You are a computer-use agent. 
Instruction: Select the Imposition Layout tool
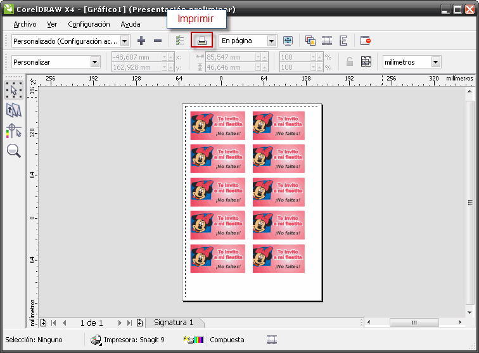click(x=14, y=110)
